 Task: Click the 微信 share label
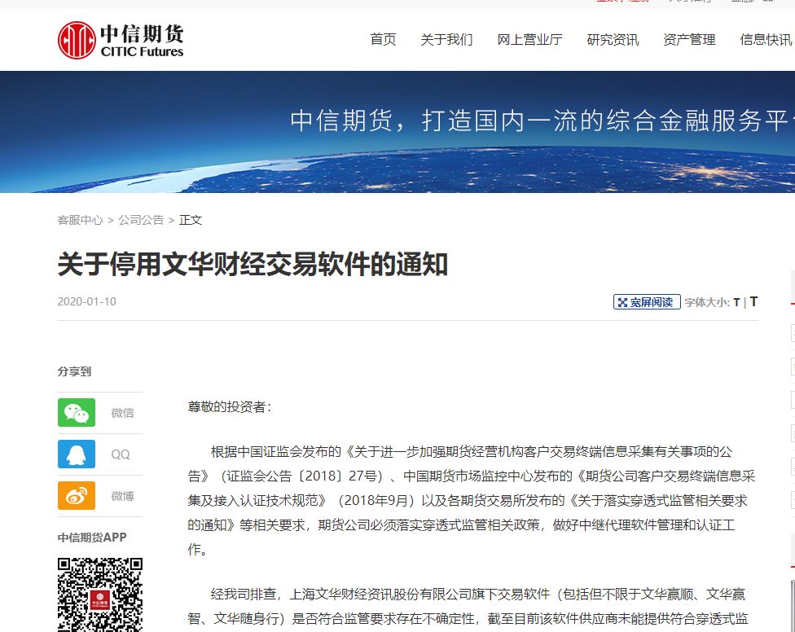pos(123,413)
